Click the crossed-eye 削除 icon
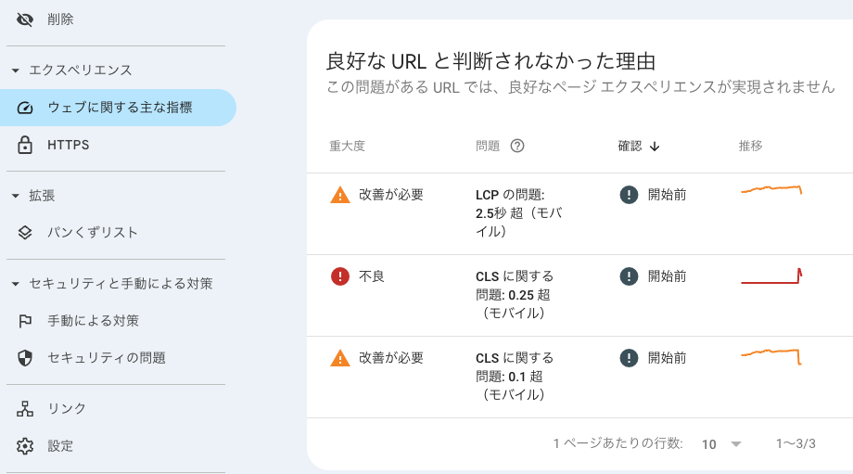The image size is (853, 474). click(x=24, y=19)
